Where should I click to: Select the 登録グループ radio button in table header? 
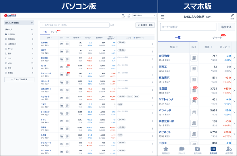[x=134, y=38]
